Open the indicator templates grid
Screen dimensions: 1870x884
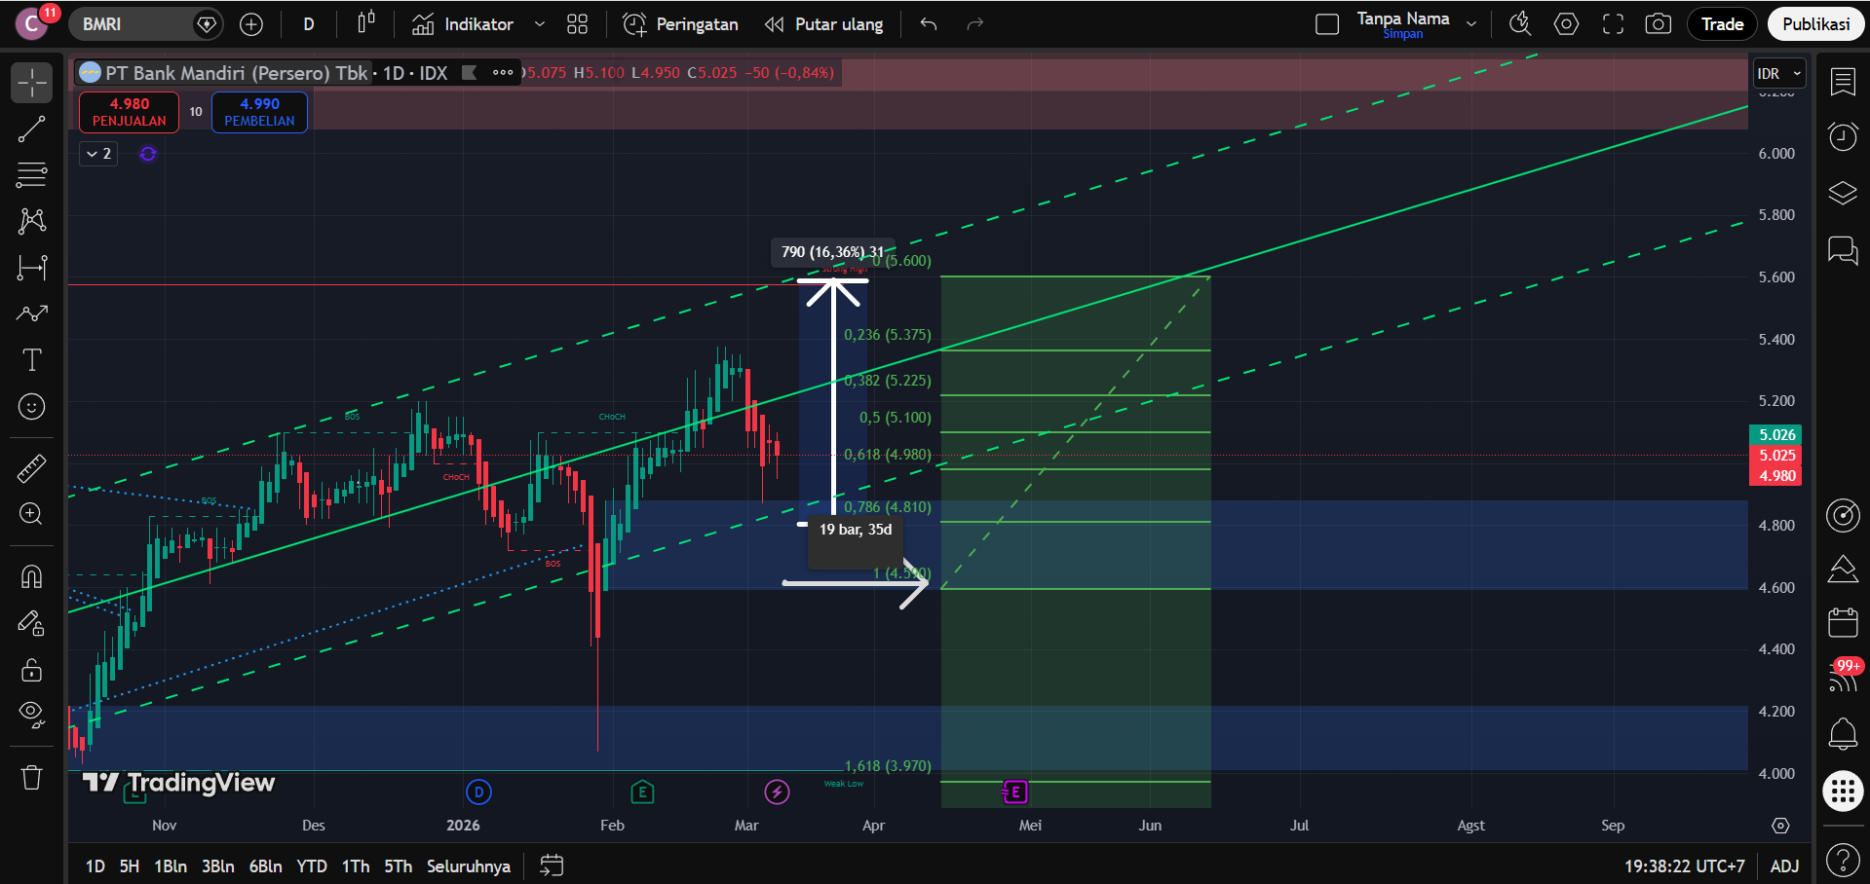tap(578, 24)
